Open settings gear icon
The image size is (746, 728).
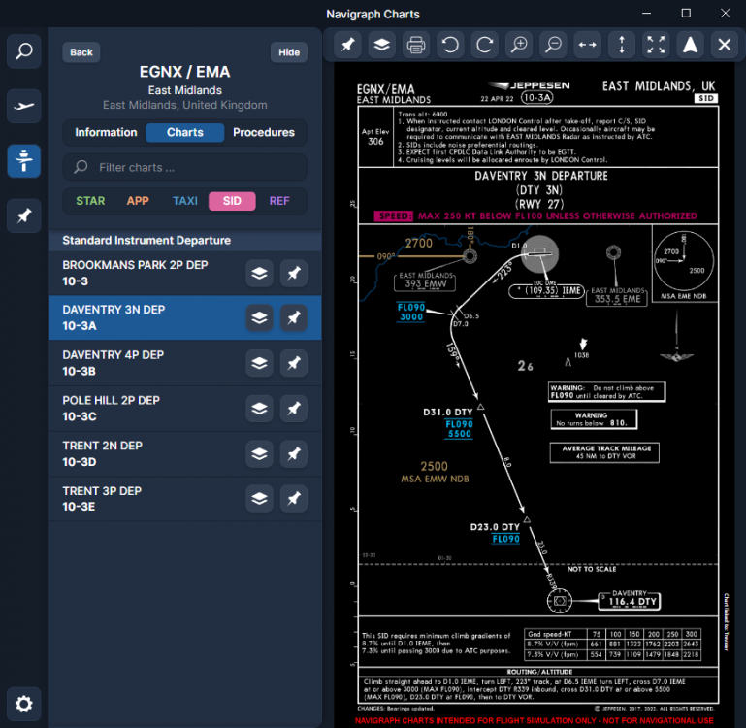tap(24, 704)
